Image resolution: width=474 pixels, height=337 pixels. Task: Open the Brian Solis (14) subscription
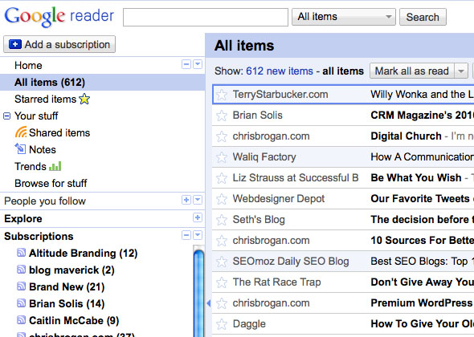click(67, 304)
